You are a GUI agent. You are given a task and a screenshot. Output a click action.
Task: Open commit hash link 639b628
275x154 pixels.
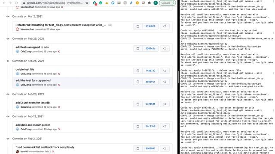(x=150, y=26)
